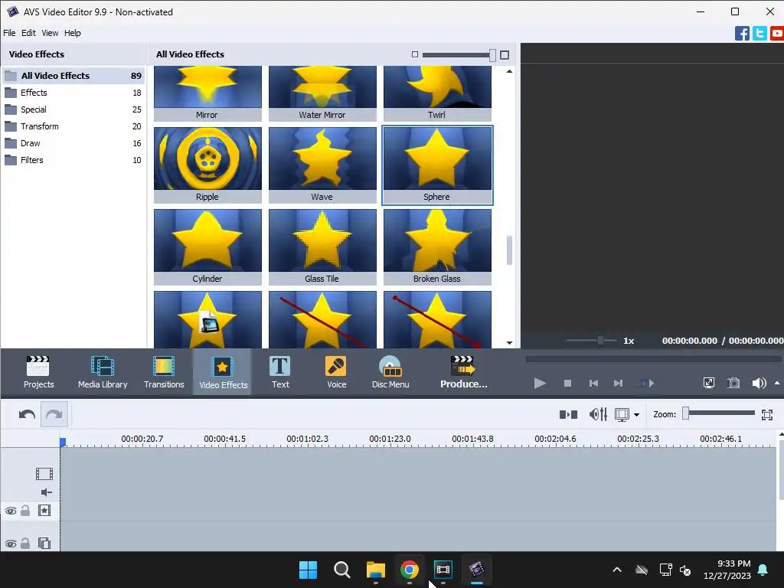Click the large thumbnails icon
This screenshot has width=784, height=588.
pos(505,55)
